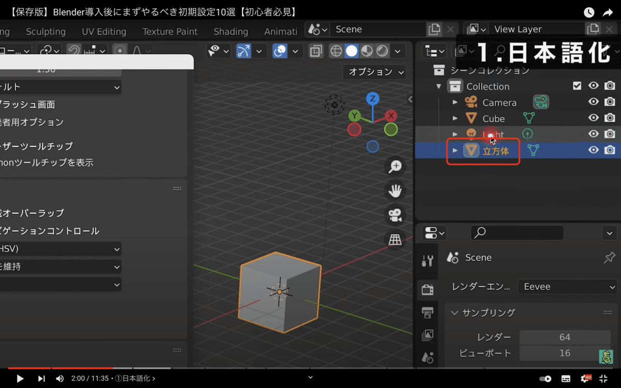The width and height of the screenshot is (621, 388).
Task: Click the レンダー samples value 64
Action: [x=565, y=337]
